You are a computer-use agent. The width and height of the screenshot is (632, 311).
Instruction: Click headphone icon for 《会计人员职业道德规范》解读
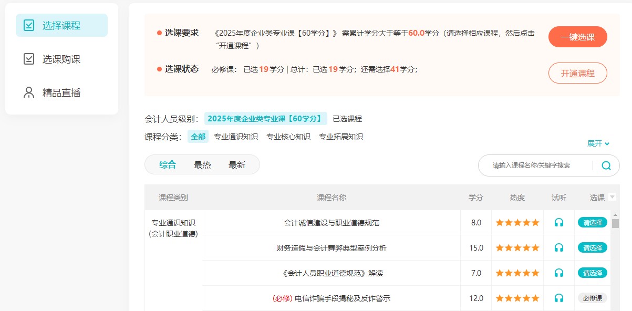pos(558,273)
